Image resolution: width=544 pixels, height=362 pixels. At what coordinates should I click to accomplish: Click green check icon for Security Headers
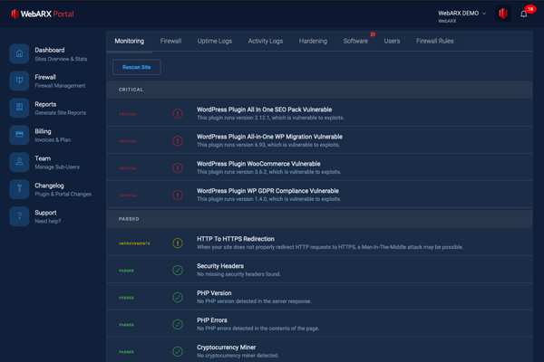pos(178,270)
